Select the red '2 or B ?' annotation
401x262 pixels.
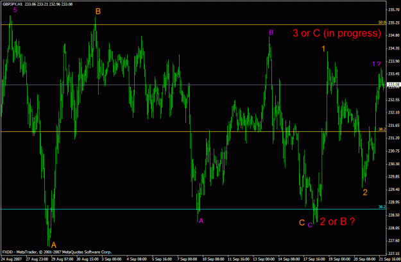(337, 222)
